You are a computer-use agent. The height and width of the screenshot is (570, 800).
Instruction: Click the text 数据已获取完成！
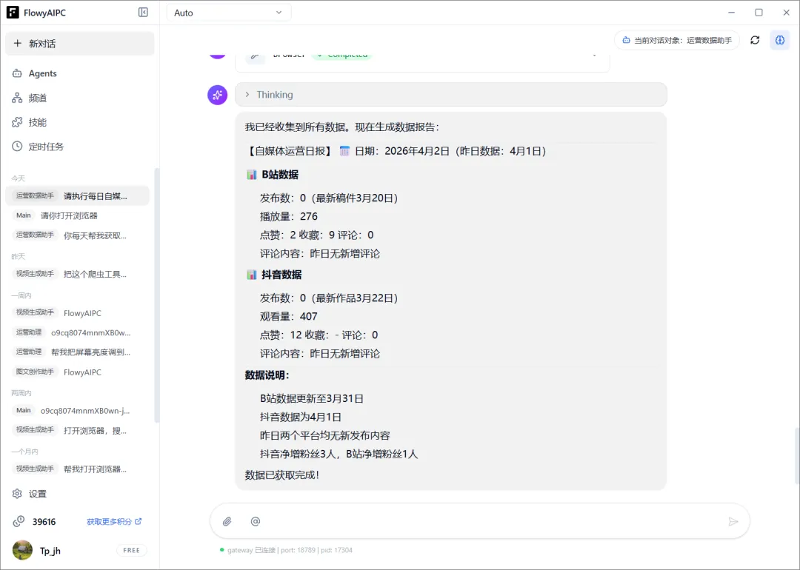[x=282, y=475]
